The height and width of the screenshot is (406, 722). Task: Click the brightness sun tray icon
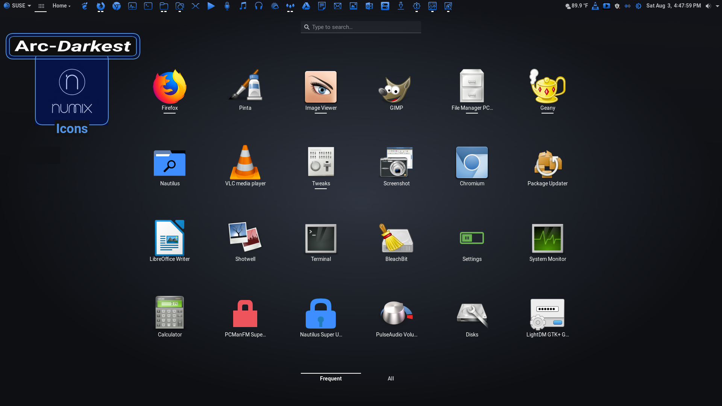tap(639, 6)
